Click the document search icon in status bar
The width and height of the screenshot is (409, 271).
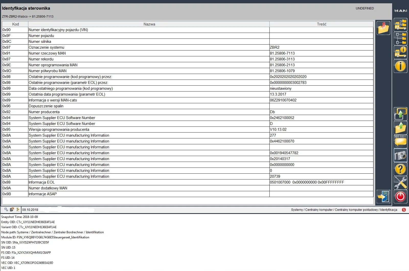tap(12, 210)
